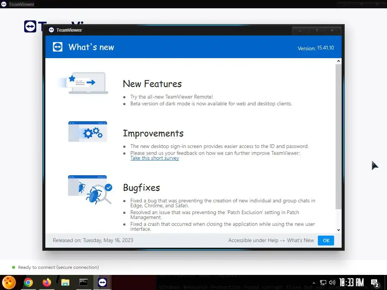Click the New Features laptop illustration
387x290 pixels.
point(84,83)
